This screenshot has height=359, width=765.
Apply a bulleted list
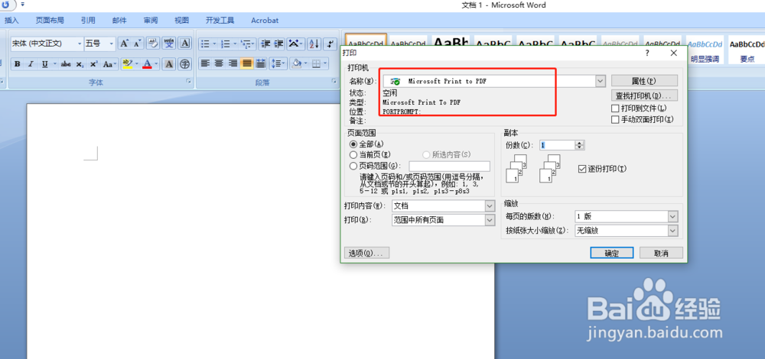pos(205,44)
